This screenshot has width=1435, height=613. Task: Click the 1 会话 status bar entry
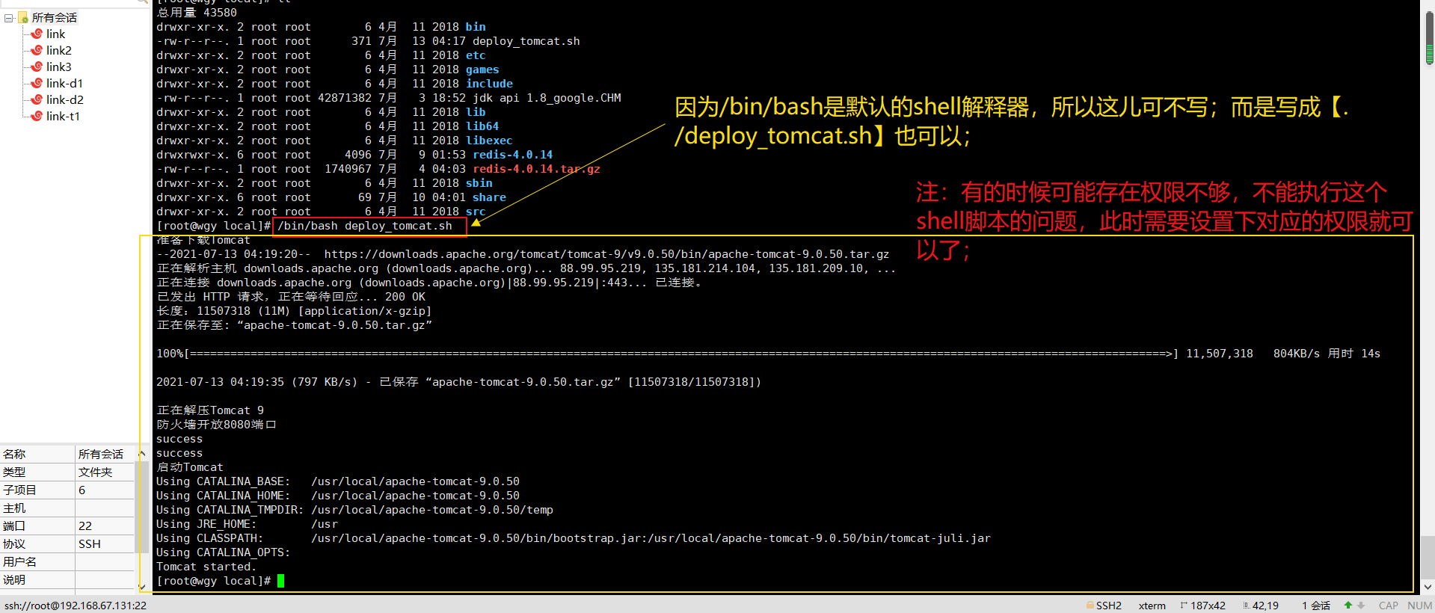pos(1316,606)
